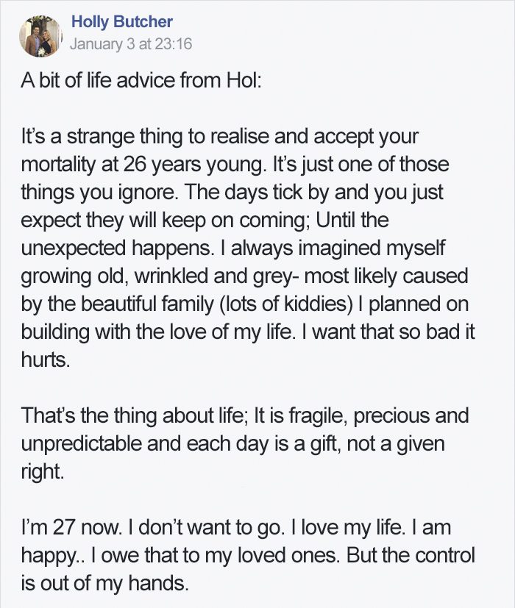Screen dimensions: 515x608
Task: Click the "A bit of life advice" heading line
Action: [141, 81]
